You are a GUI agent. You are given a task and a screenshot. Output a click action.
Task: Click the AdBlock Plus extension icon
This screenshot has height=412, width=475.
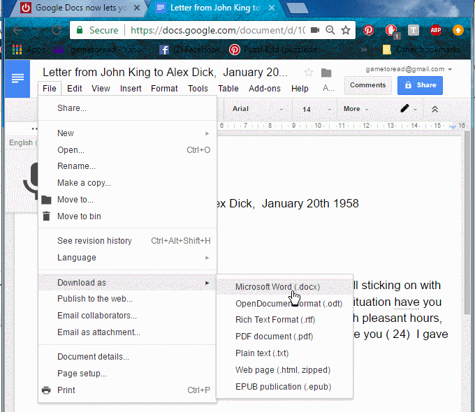tap(436, 30)
